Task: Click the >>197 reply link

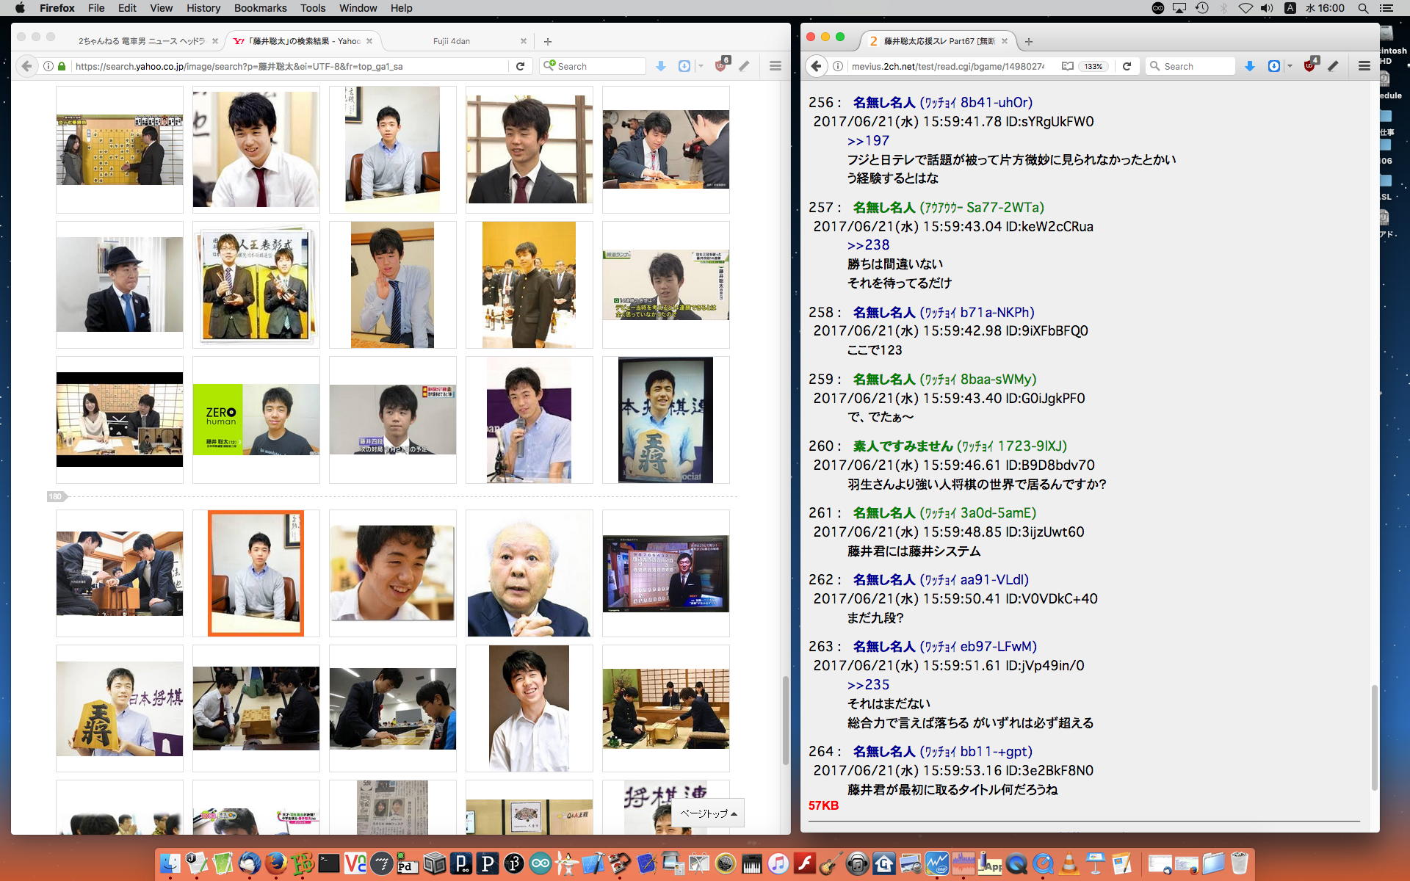Action: [868, 140]
